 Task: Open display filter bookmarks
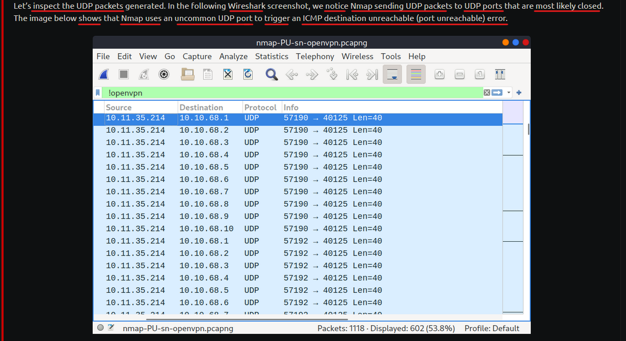98,93
